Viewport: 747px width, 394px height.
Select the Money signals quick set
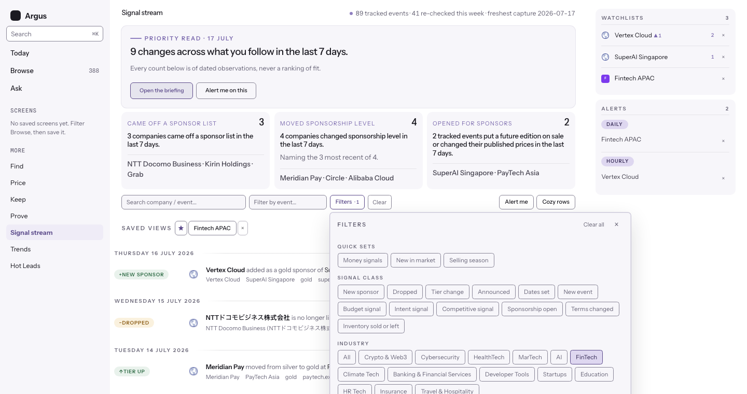(x=363, y=260)
